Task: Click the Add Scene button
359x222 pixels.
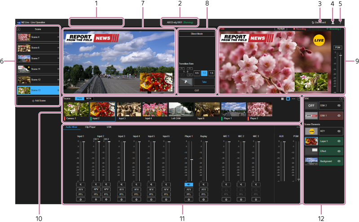Action: 38,101
